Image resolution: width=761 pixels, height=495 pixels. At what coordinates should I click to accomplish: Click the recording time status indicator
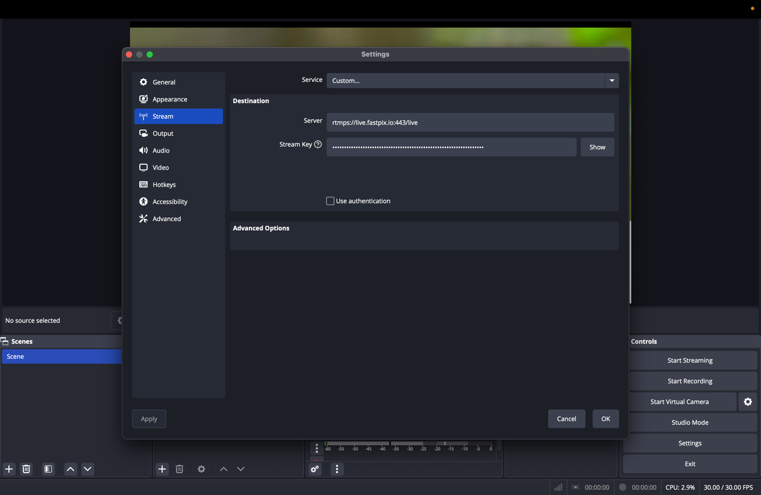(623, 487)
